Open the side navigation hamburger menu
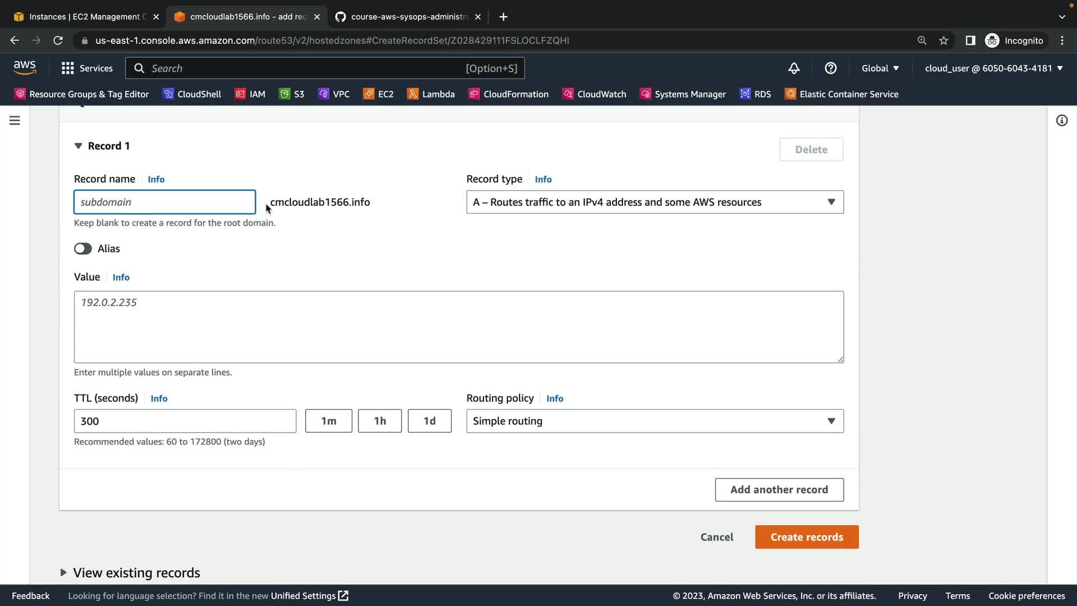This screenshot has height=606, width=1077. pos(15,121)
